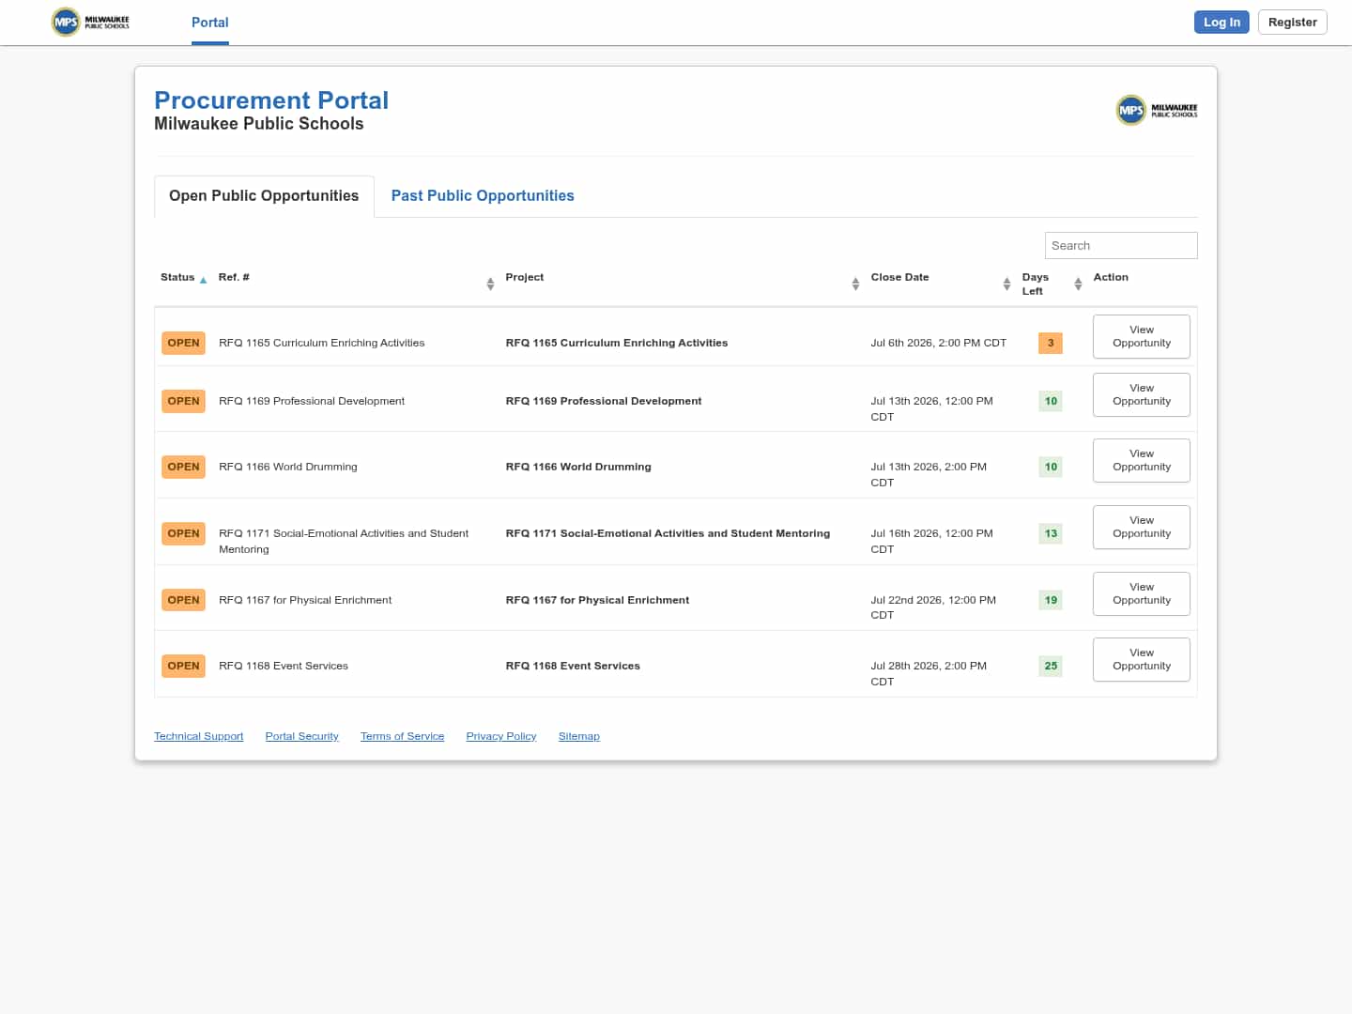Sort table by Status column arrow
This screenshot has height=1014, width=1352.
(x=203, y=280)
